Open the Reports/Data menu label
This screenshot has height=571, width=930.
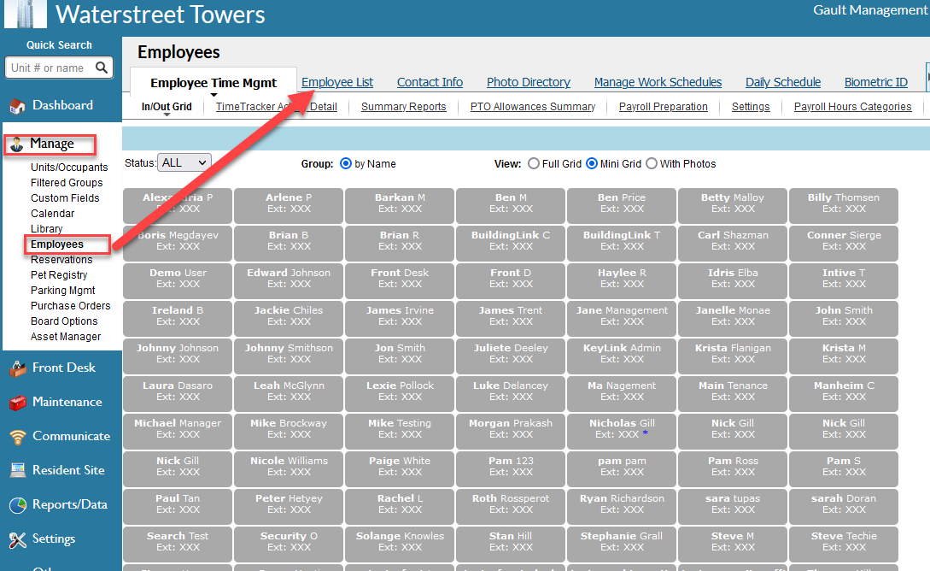[x=70, y=504]
